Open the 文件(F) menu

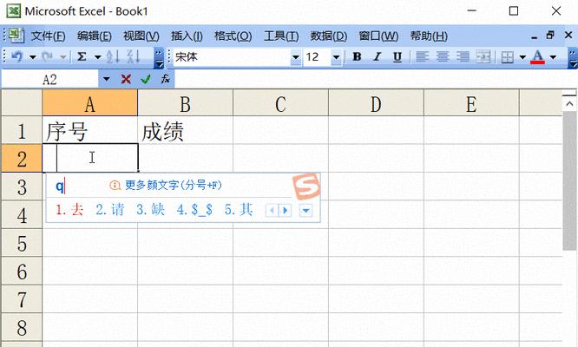click(x=48, y=36)
